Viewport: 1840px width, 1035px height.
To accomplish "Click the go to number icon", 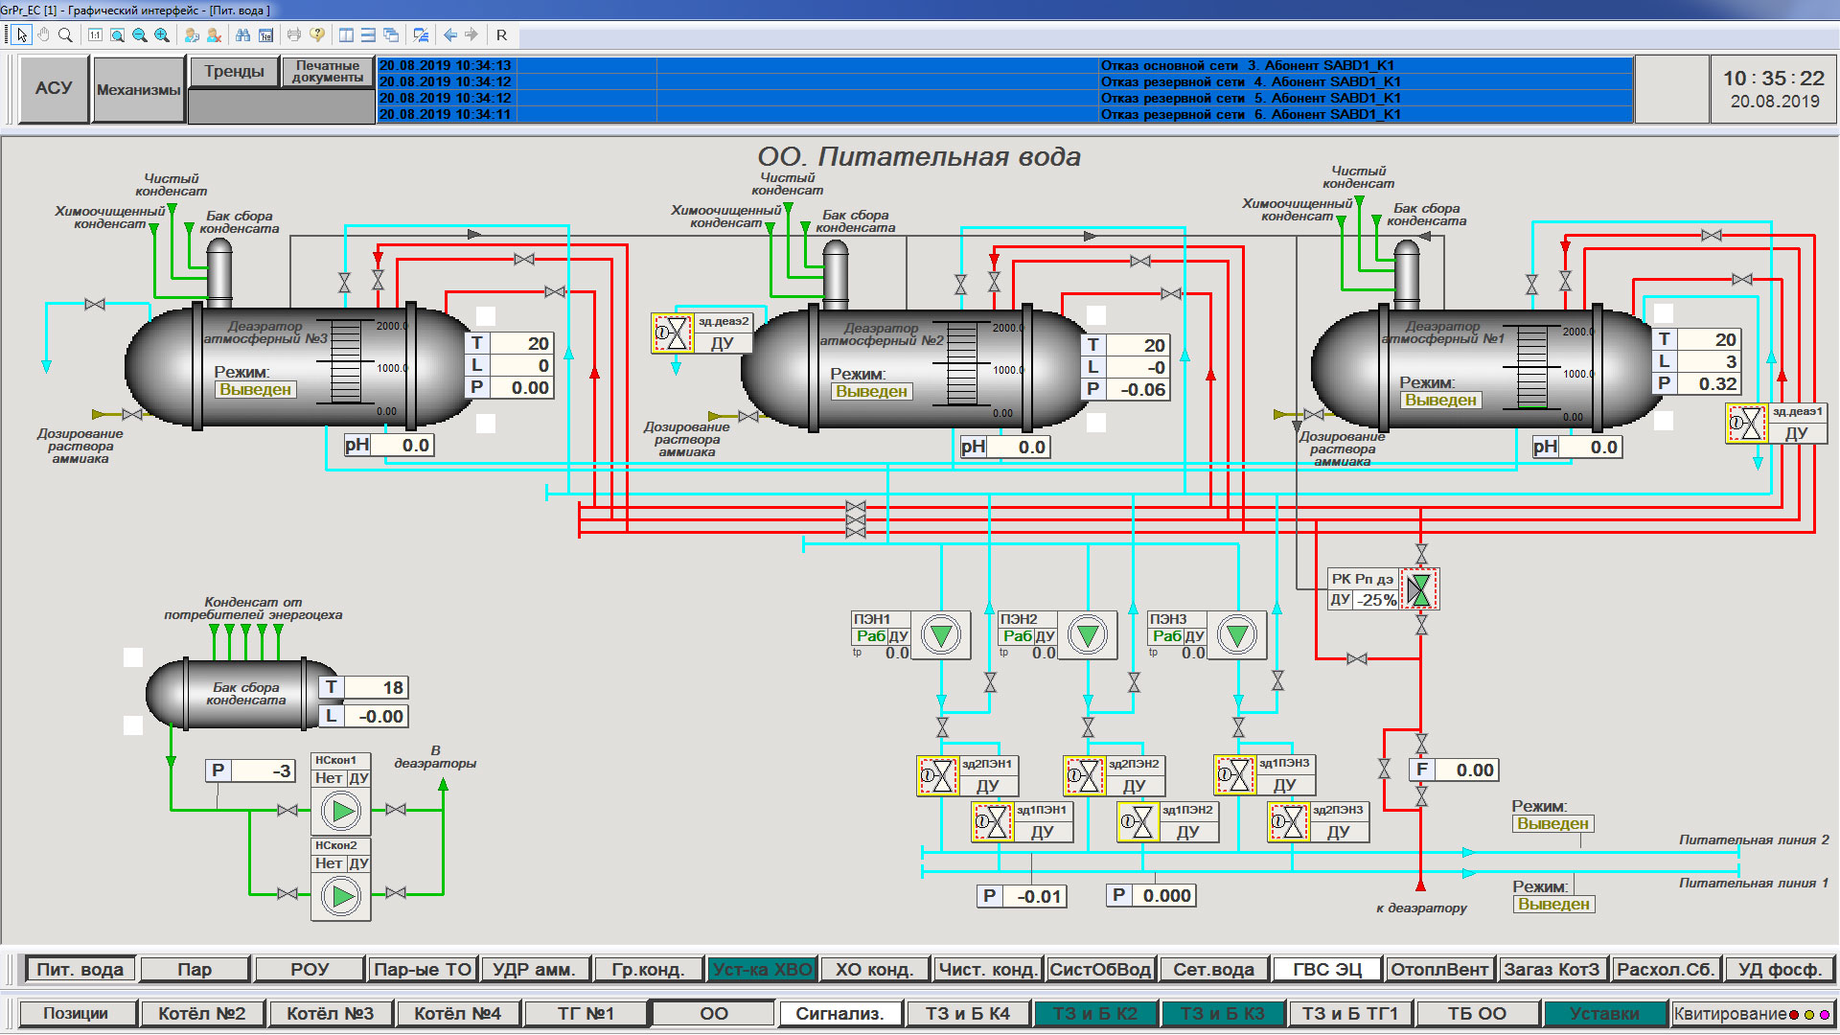I will click(265, 35).
